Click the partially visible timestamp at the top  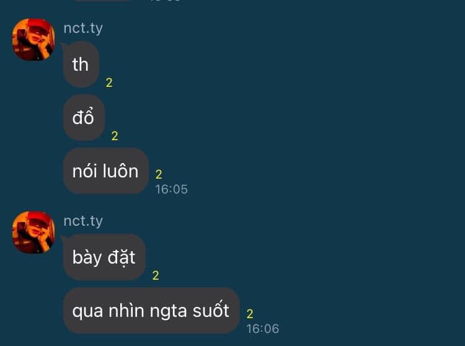165,1
